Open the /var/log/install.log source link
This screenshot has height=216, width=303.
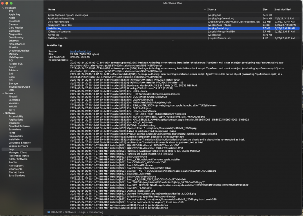(x=80, y=51)
